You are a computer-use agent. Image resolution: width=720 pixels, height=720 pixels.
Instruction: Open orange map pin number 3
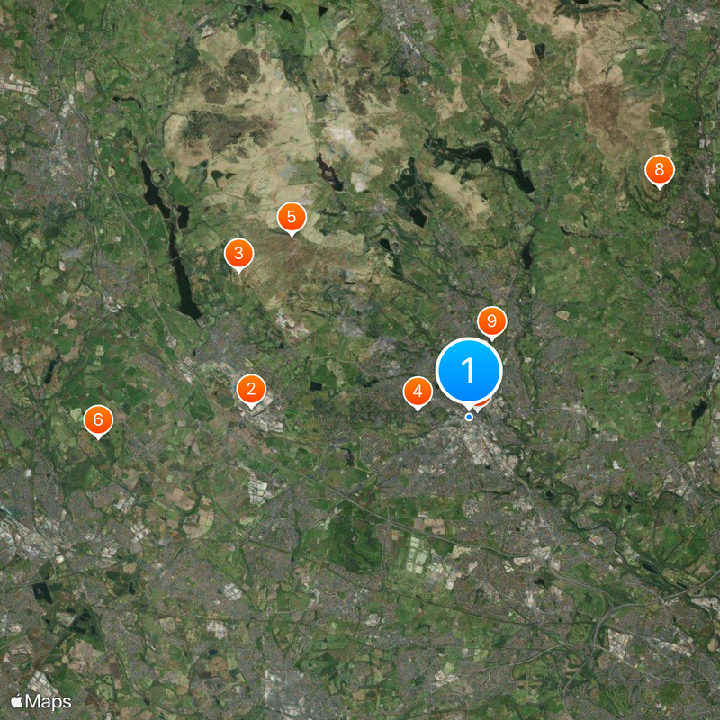(238, 254)
